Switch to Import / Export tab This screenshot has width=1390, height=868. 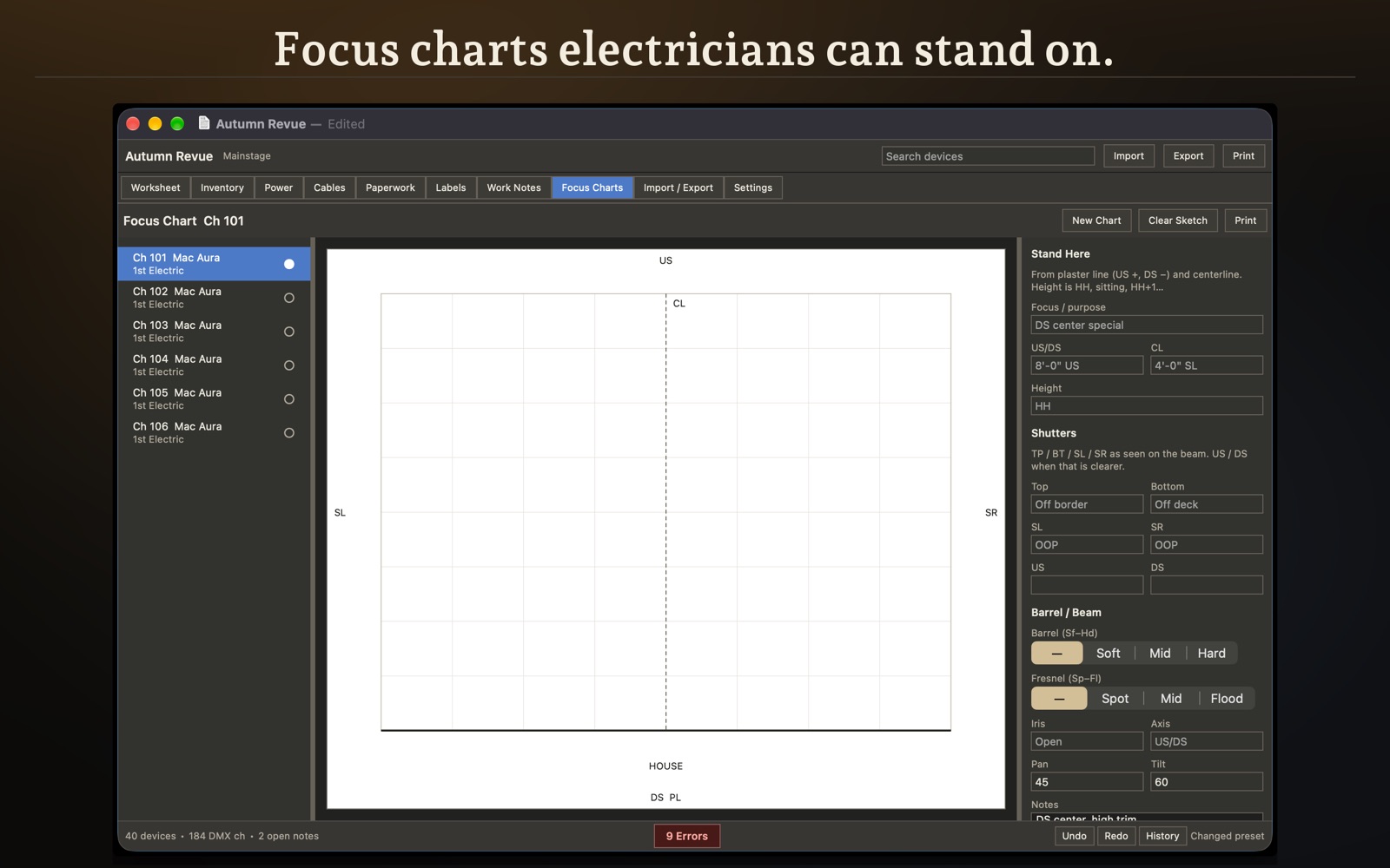(x=678, y=187)
